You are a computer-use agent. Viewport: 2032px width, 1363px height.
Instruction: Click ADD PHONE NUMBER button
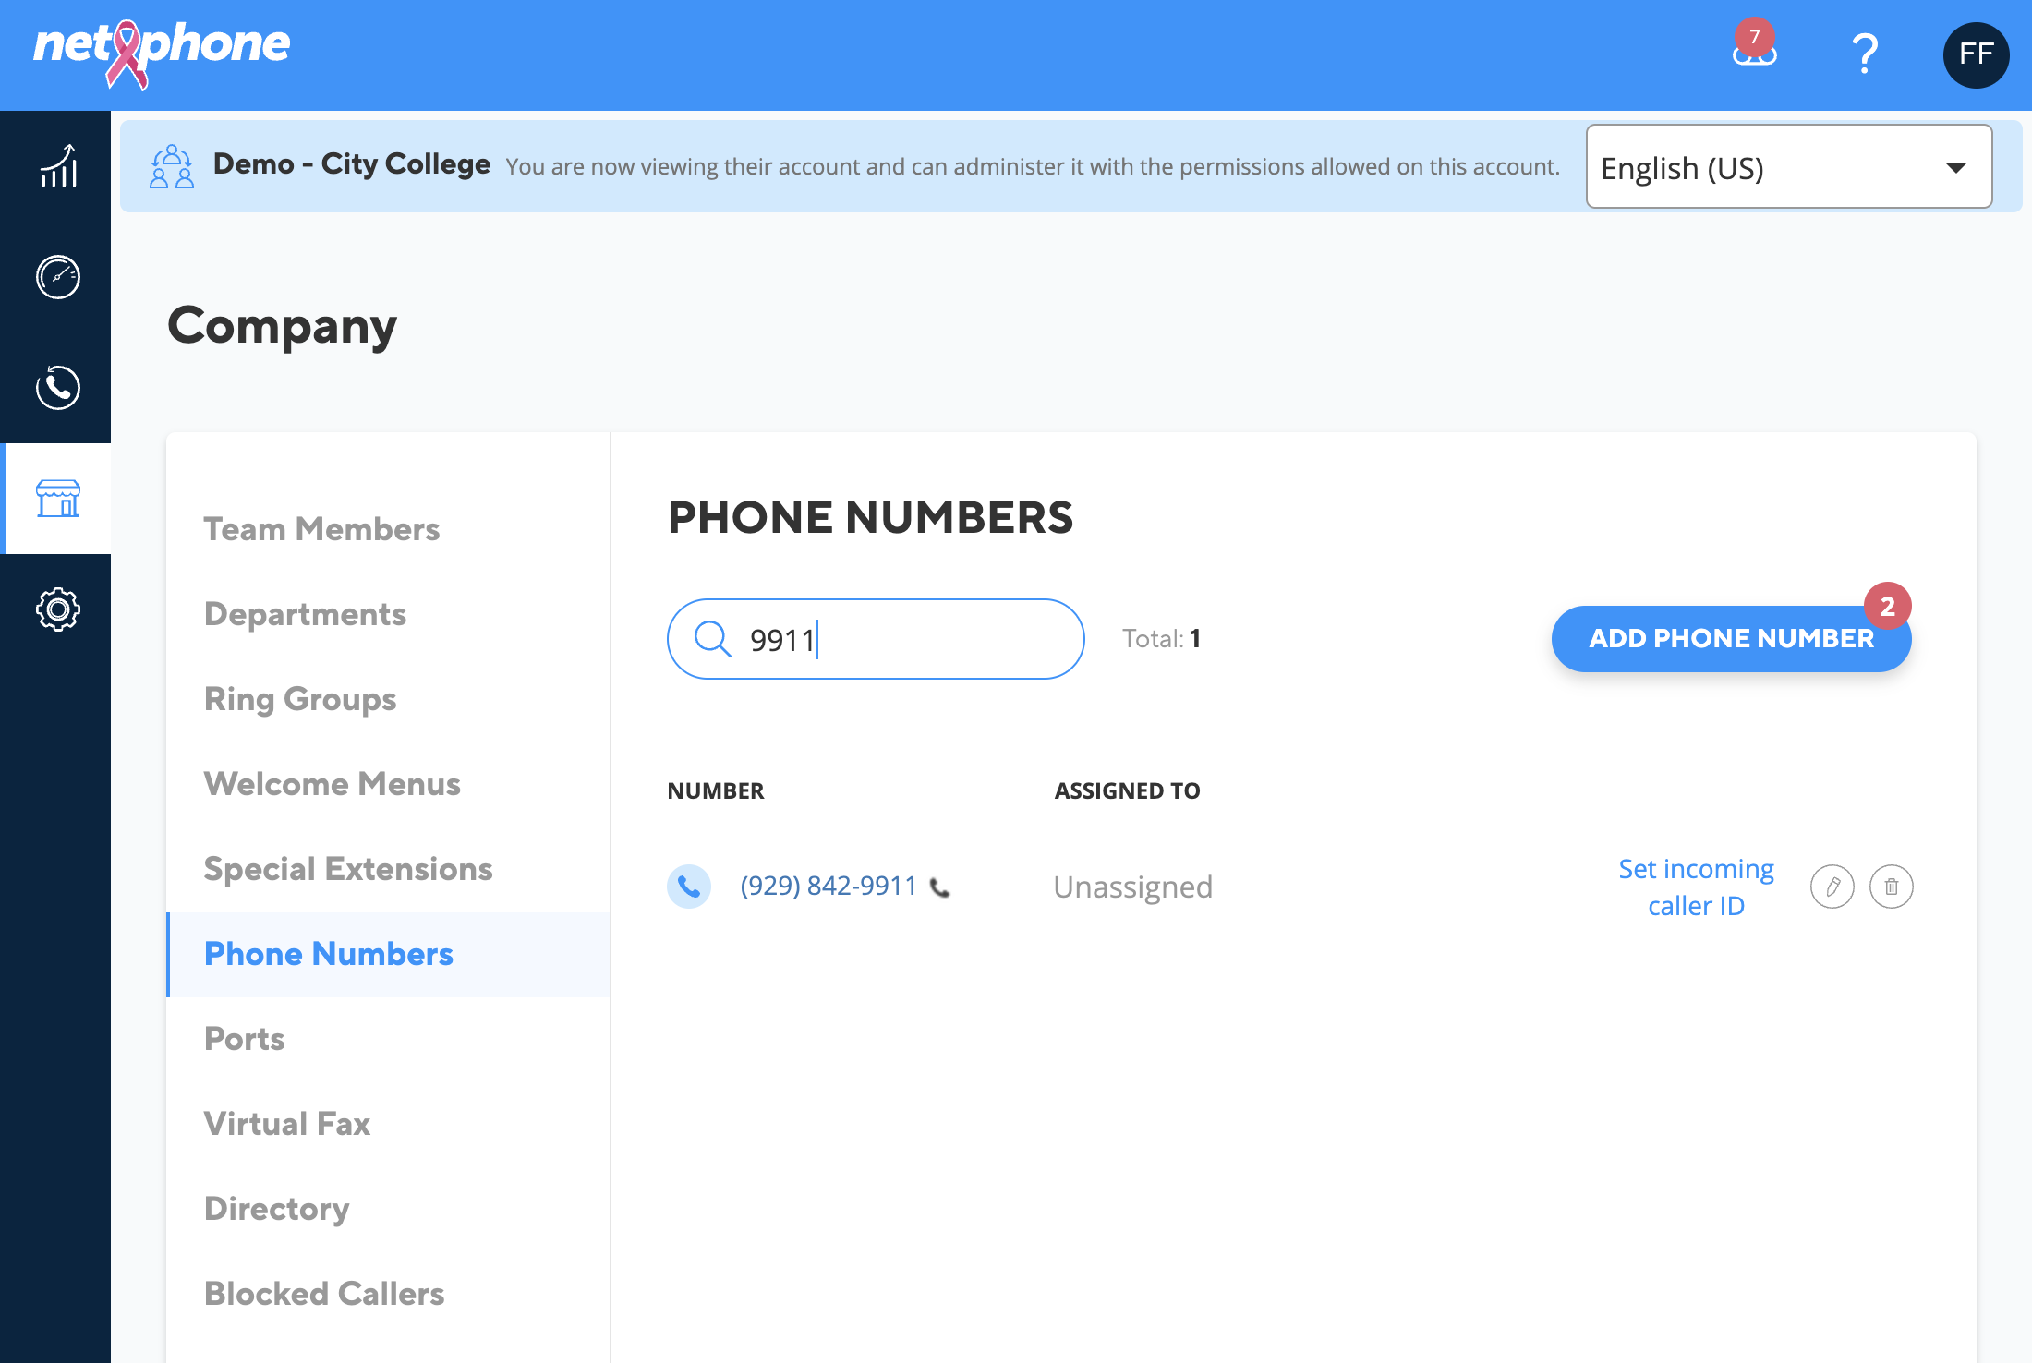pos(1731,639)
